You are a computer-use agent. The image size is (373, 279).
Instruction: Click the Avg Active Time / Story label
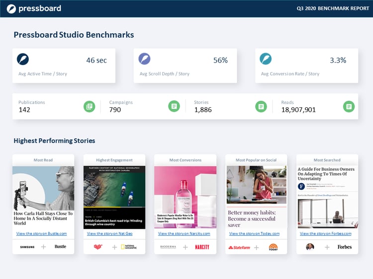(43, 74)
